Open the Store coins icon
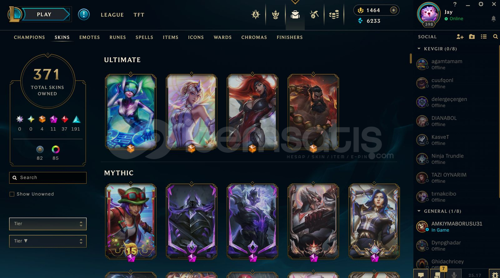This screenshot has height=278, width=500. point(334,15)
